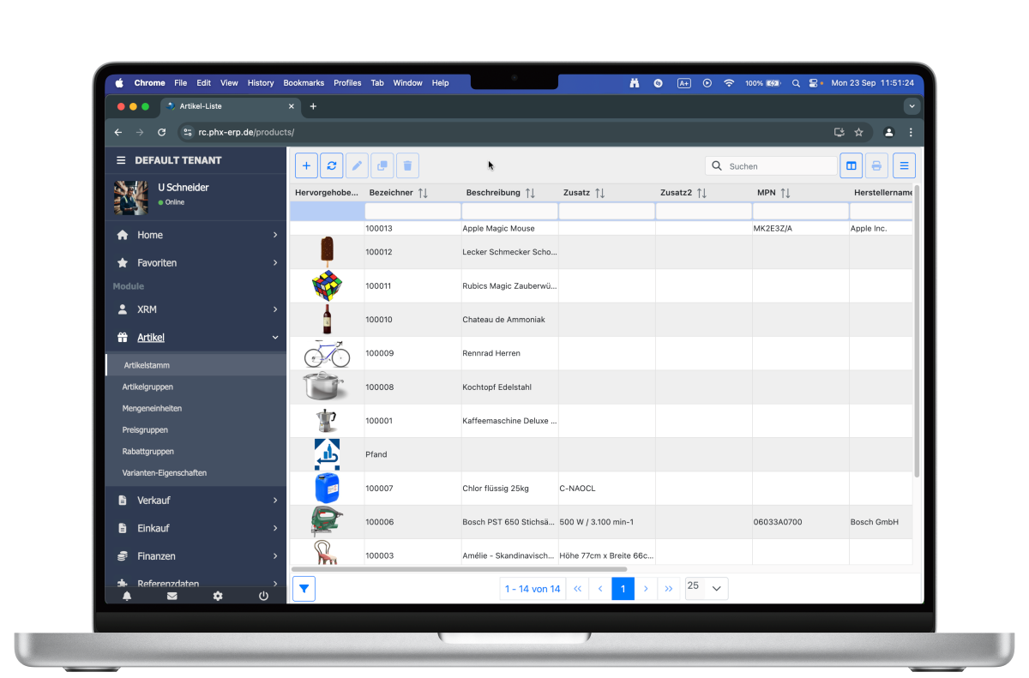The image size is (1029, 678).
Task: Open the page size dropdown showing 25
Action: tap(707, 588)
